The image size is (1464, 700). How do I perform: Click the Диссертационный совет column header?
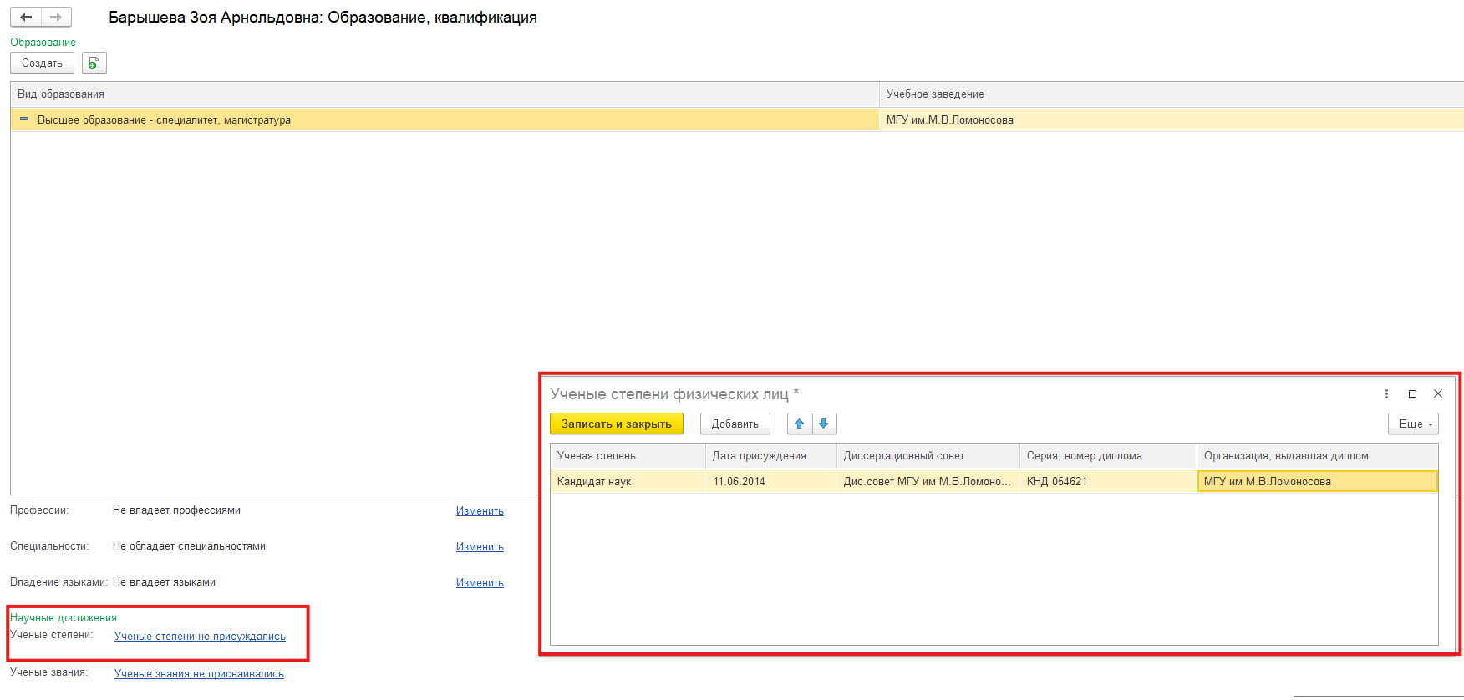(x=928, y=456)
